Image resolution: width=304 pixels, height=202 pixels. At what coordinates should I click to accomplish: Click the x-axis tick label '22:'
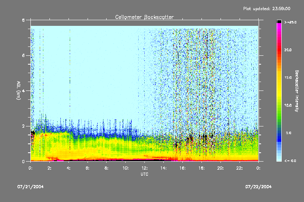pyautogui.click(x=240, y=168)
